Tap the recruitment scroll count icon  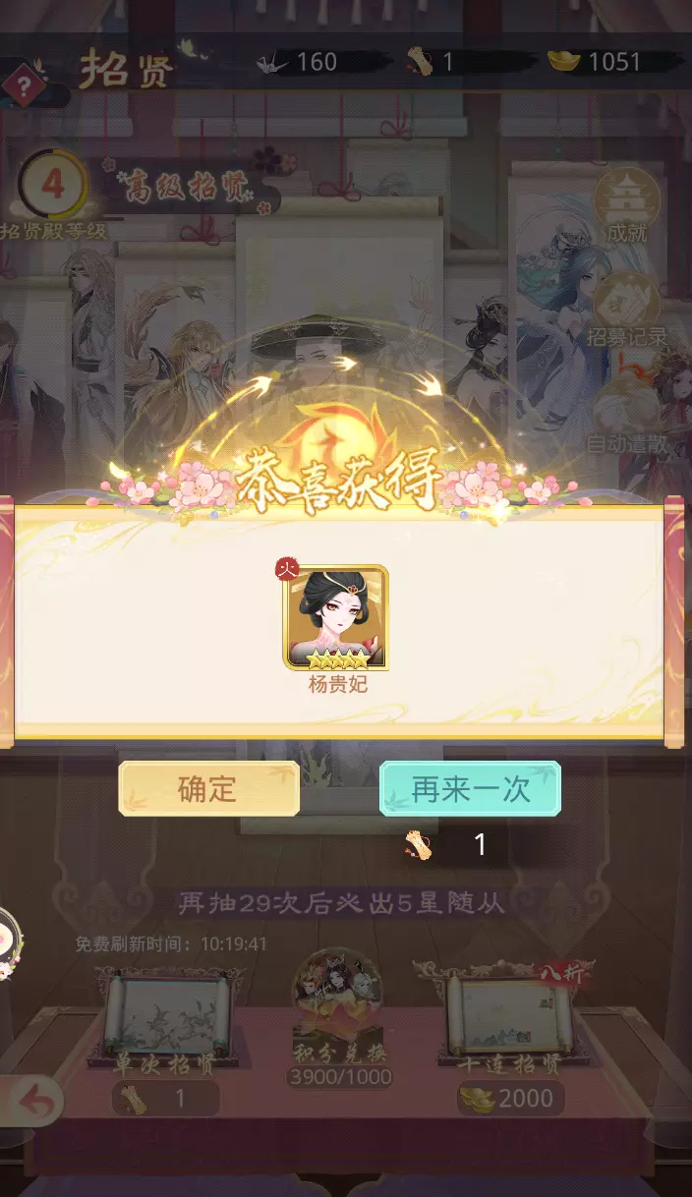[420, 62]
